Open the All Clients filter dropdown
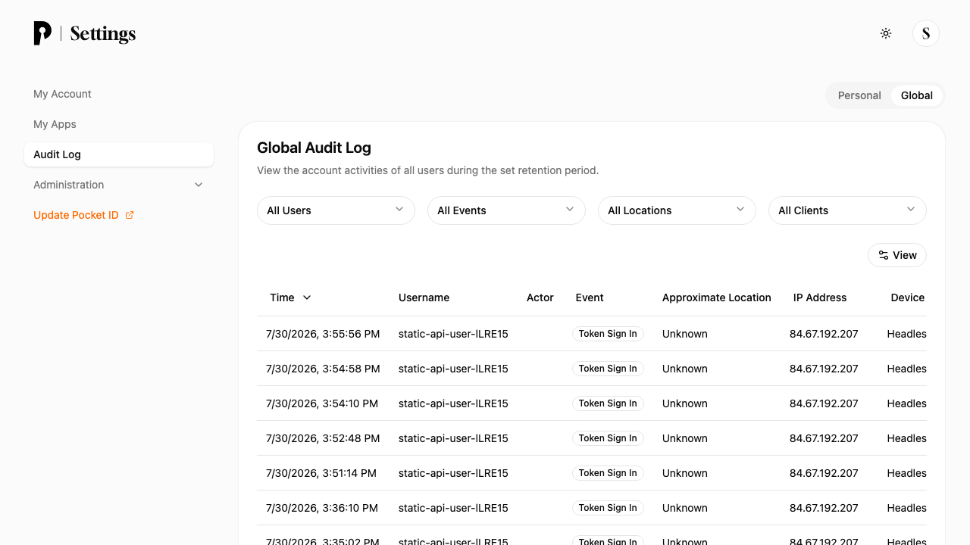970x545 pixels. click(847, 210)
